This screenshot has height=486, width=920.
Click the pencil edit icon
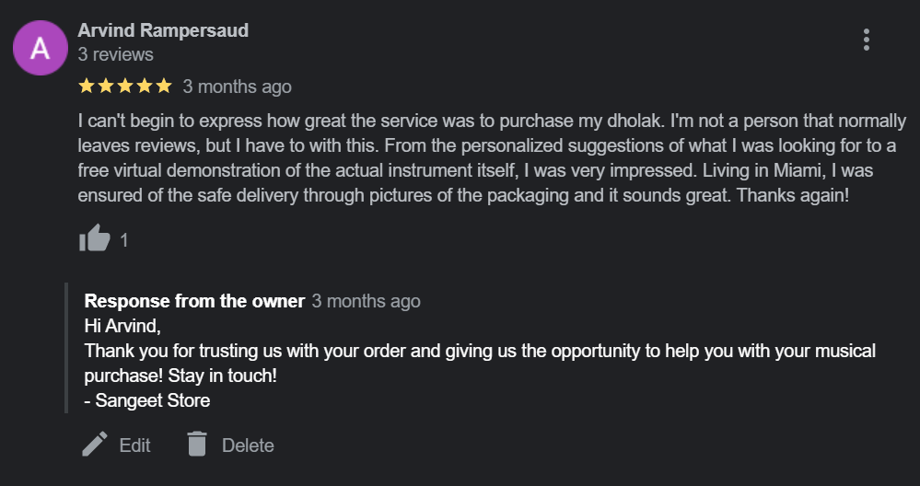pos(94,445)
